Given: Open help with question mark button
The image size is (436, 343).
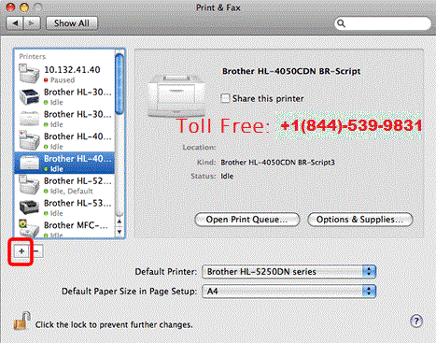Looking at the screenshot, I should (416, 321).
